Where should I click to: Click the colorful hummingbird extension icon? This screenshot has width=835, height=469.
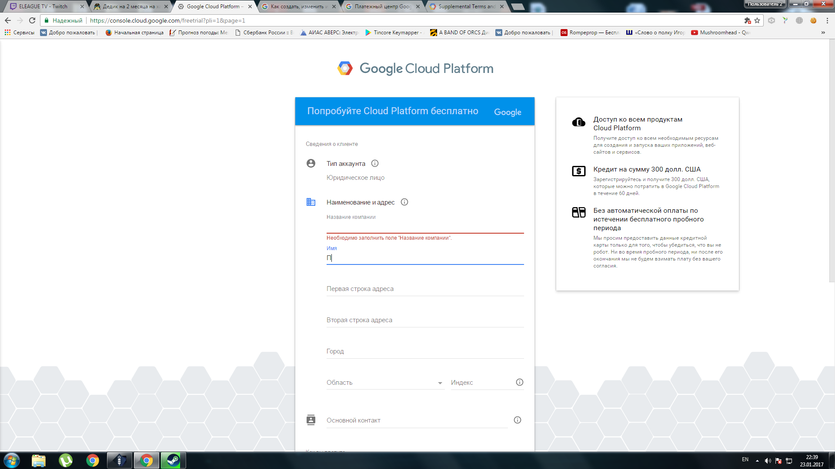click(785, 20)
